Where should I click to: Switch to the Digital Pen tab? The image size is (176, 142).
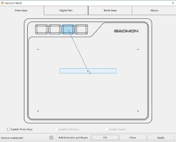(66, 10)
